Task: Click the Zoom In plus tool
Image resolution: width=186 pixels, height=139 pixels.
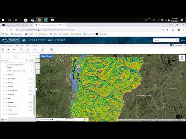Action: click(8, 50)
